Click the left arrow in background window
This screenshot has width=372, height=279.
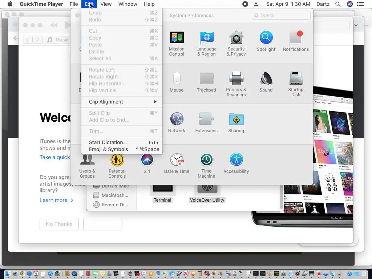16,38
